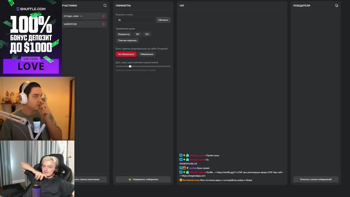Focus the Кодовое слово input field
This screenshot has height=197, width=350.
point(135,20)
